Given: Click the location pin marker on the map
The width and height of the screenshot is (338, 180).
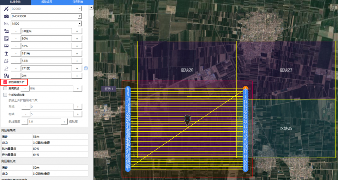Looking at the screenshot, I should 187,120.
